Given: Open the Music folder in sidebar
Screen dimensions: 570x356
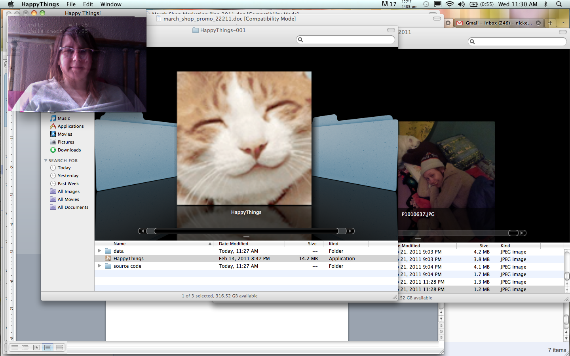Looking at the screenshot, I should click(x=63, y=118).
